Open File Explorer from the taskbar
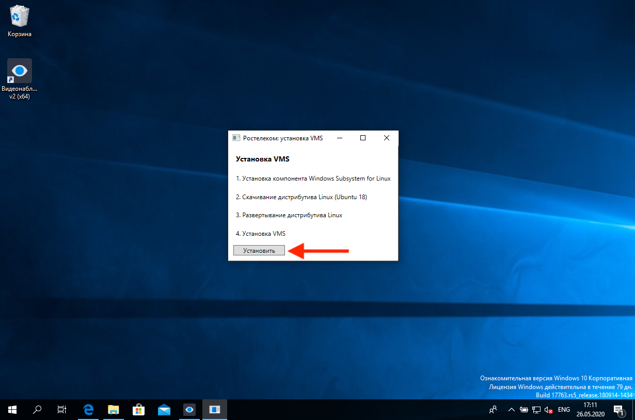The height and width of the screenshot is (420, 635). pyautogui.click(x=114, y=410)
